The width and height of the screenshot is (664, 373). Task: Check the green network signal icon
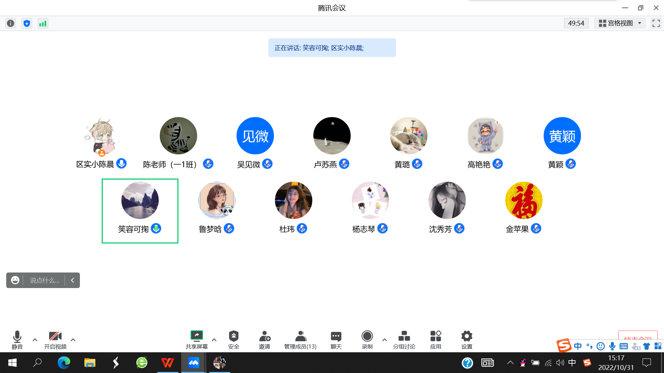(43, 23)
